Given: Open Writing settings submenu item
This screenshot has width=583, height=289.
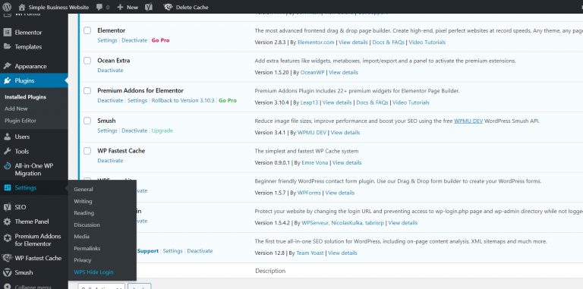Looking at the screenshot, I should coord(83,201).
